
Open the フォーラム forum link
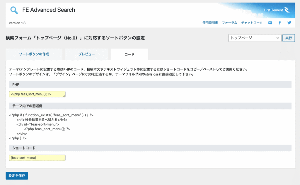[229, 23]
